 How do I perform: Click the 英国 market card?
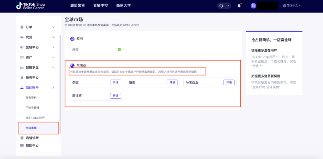coord(97,49)
